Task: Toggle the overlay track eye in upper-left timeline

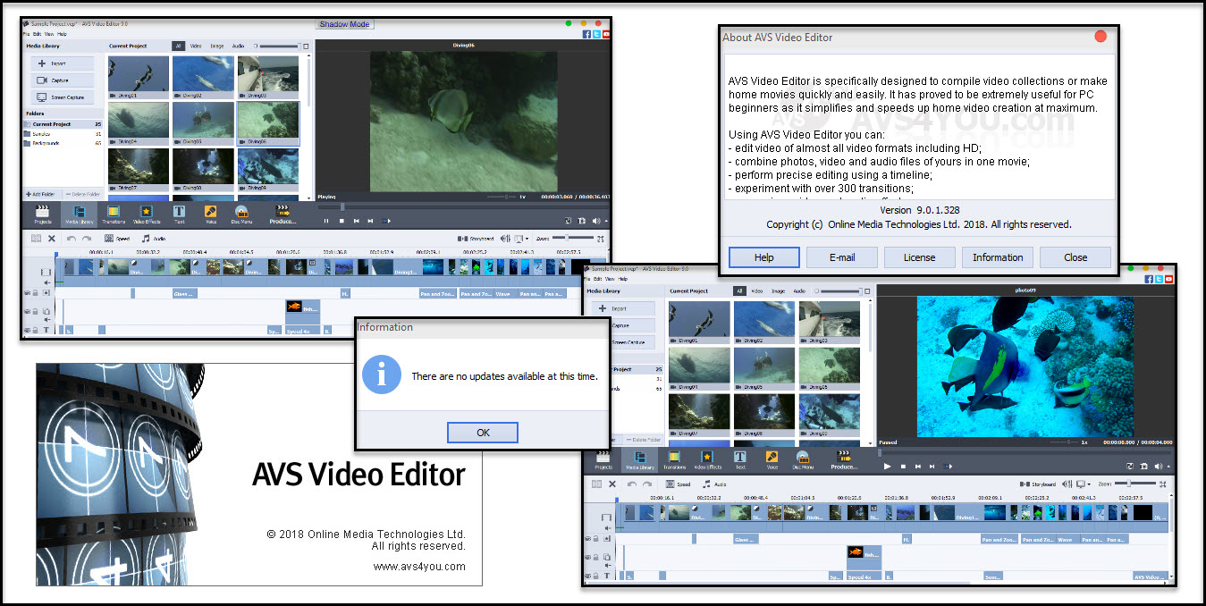Action: click(x=27, y=311)
